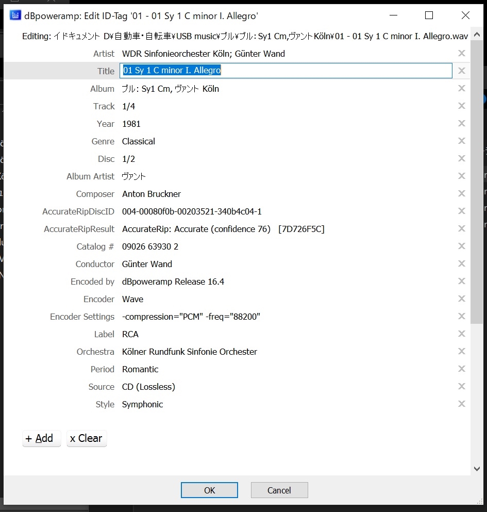Delete the Source CD (Lossless) tag
This screenshot has height=512, width=487.
click(461, 386)
